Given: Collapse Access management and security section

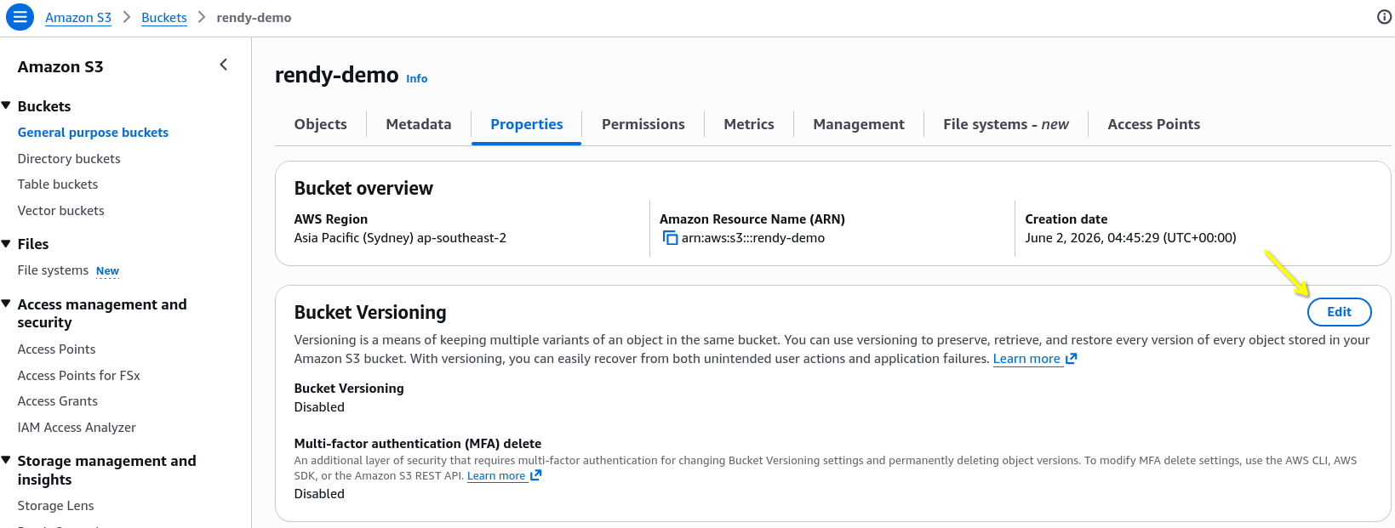Looking at the screenshot, I should (x=7, y=304).
